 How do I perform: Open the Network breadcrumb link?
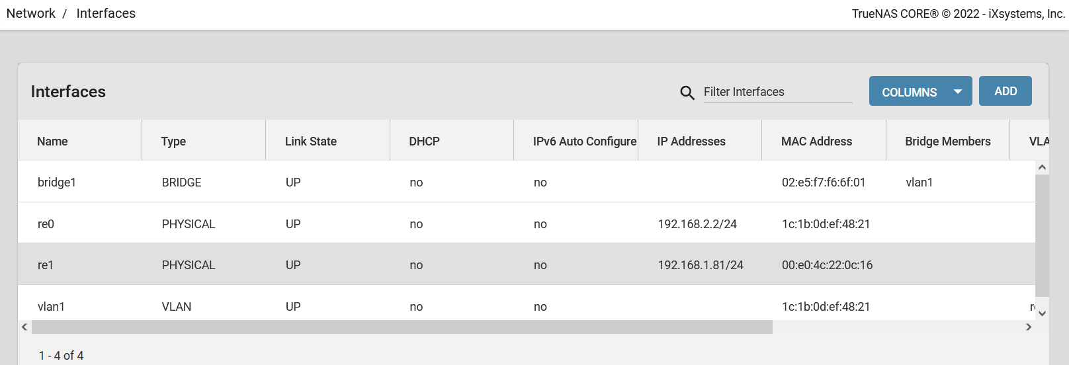31,14
